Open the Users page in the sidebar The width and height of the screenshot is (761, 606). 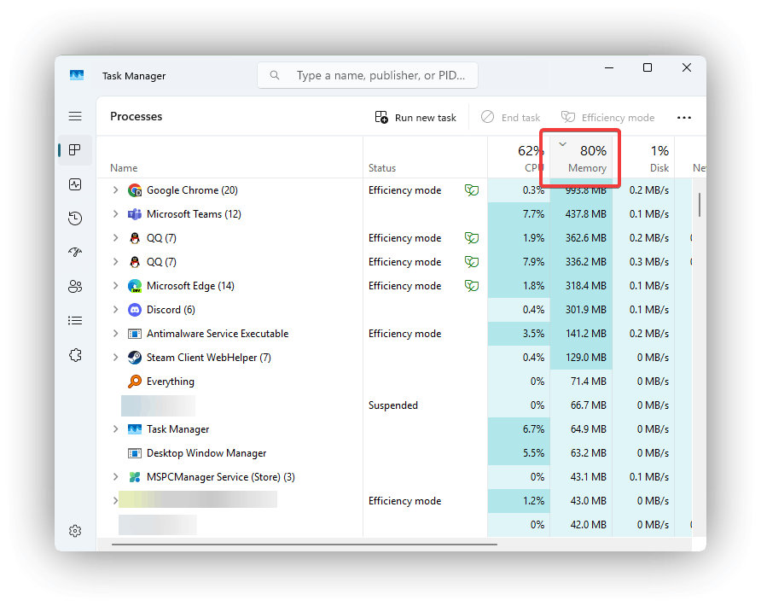click(x=75, y=287)
